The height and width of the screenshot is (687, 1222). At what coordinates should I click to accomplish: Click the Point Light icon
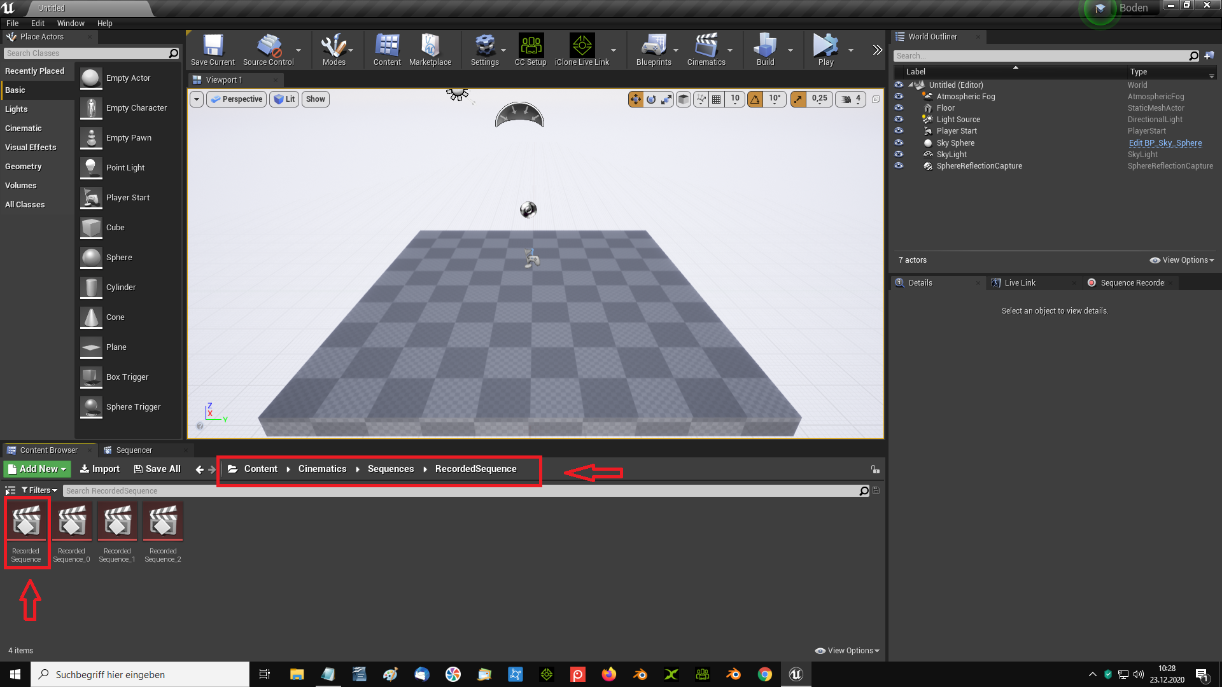coord(91,168)
